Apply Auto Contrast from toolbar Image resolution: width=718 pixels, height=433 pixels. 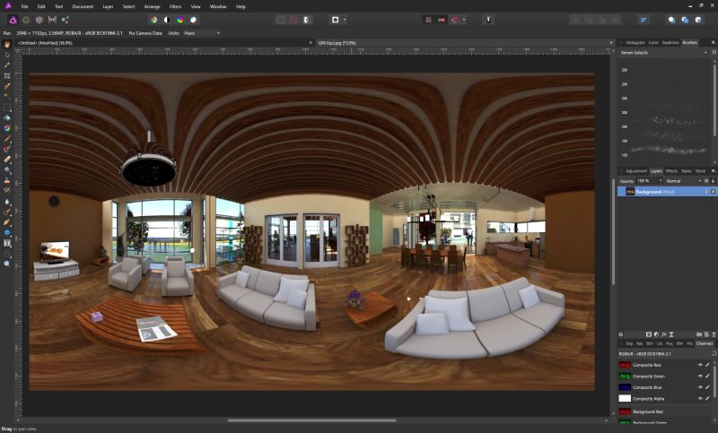point(167,20)
